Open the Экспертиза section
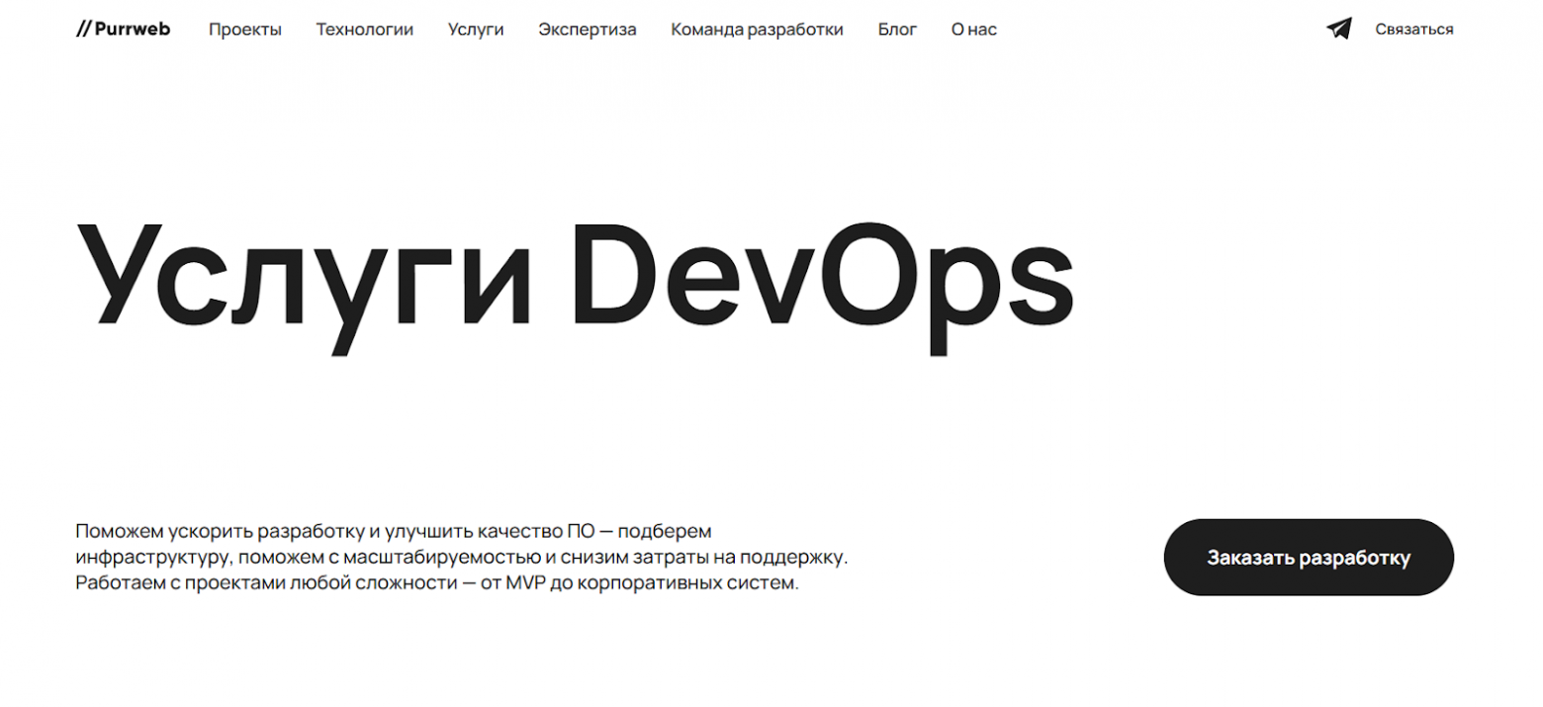 [588, 29]
